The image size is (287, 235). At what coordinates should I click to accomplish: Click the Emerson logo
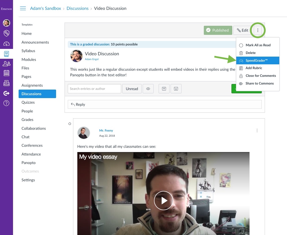pyautogui.click(x=6, y=9)
